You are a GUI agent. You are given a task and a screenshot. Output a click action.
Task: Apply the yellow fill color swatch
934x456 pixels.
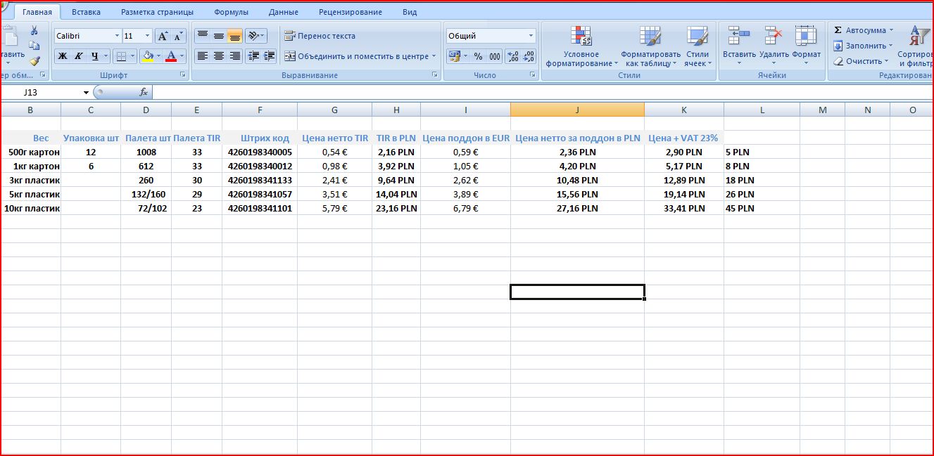tap(147, 56)
